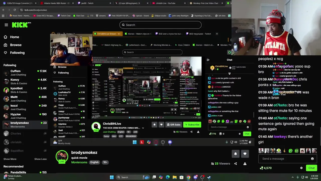Open the Kick hamburger sidebar menu

6,25
